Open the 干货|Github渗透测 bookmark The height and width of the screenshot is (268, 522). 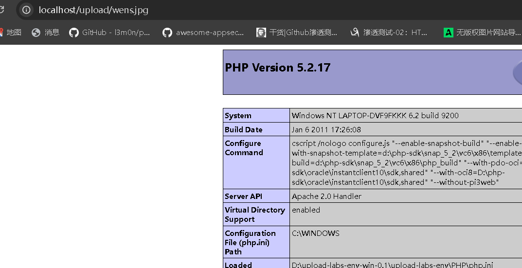297,32
